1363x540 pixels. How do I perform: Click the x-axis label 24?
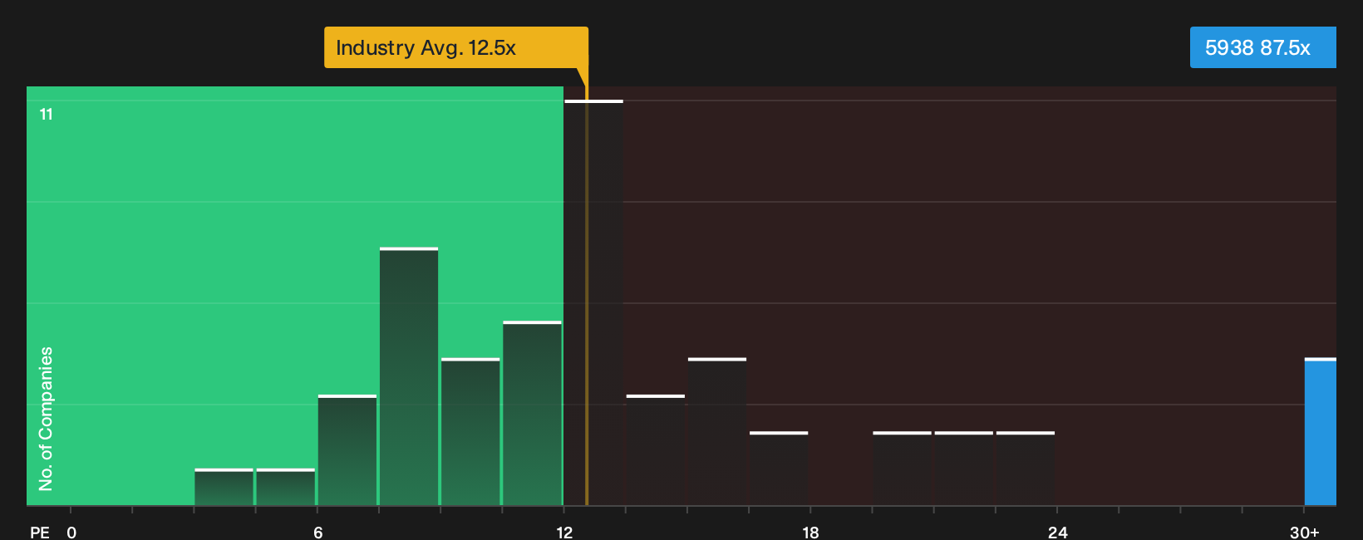[x=1057, y=533]
